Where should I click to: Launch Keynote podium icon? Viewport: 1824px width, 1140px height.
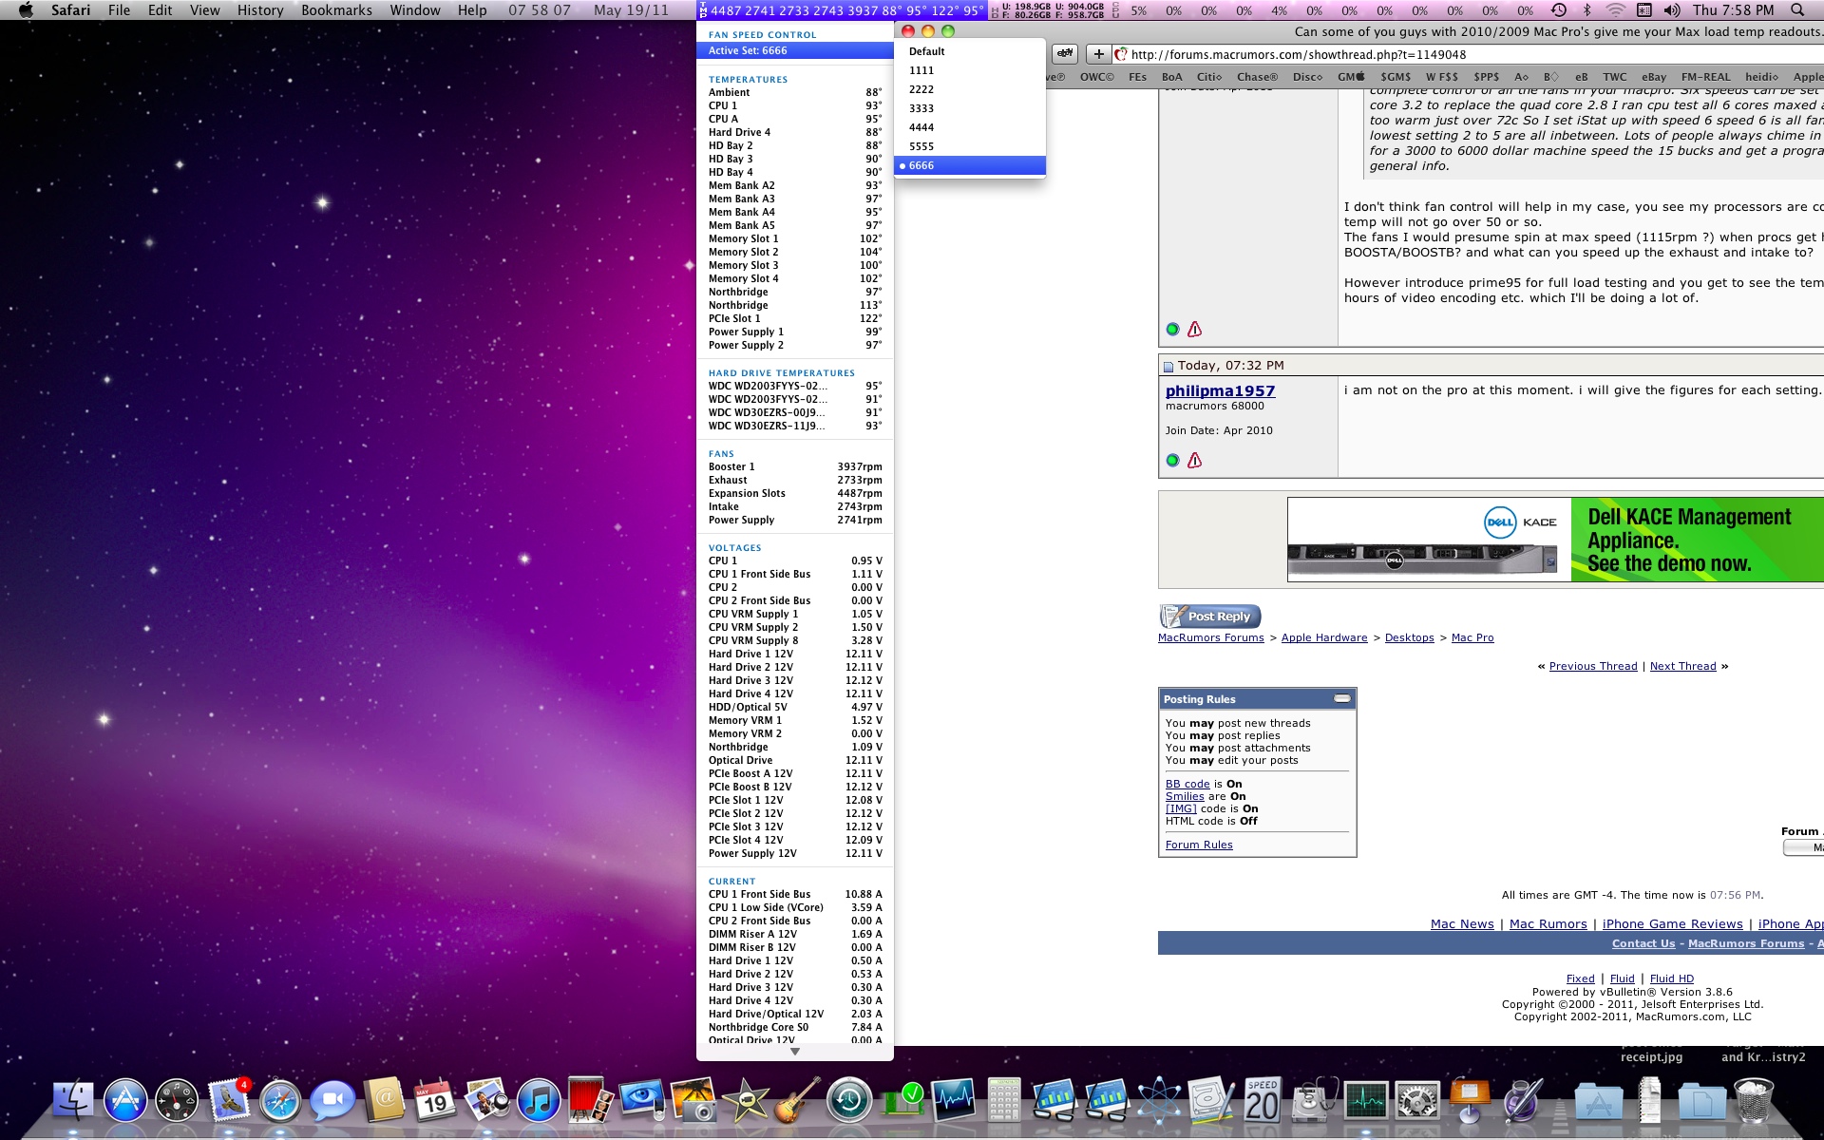(x=1470, y=1101)
